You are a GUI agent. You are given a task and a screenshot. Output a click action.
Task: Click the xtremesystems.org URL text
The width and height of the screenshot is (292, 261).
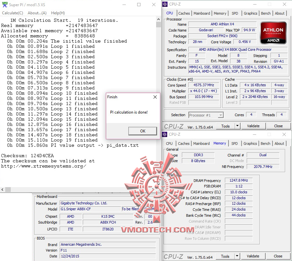coord(43,166)
